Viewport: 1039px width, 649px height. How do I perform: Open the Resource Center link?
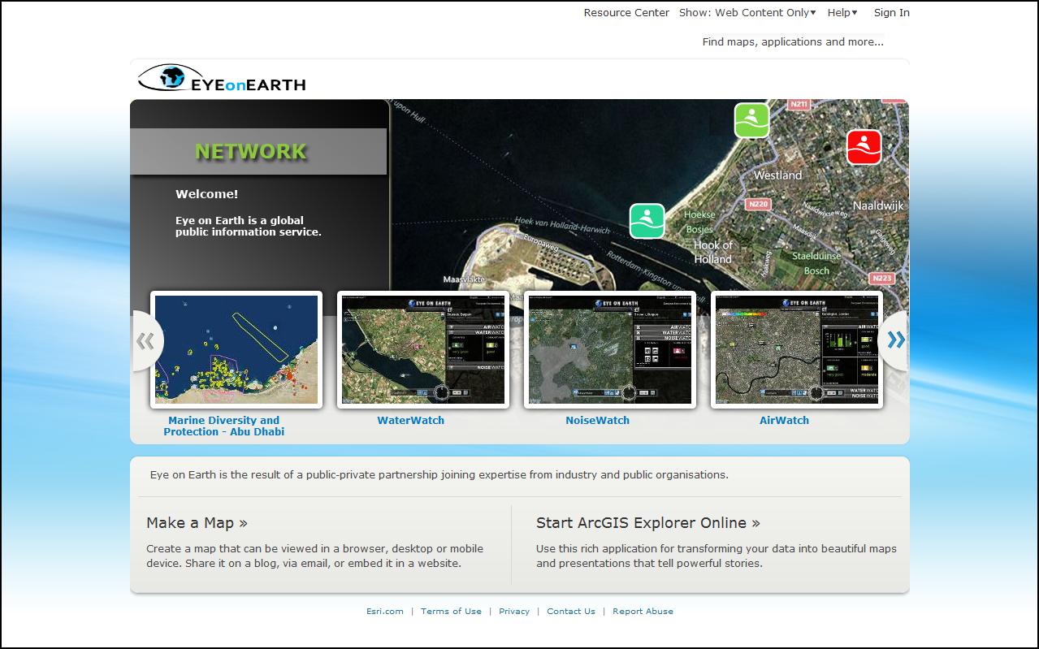(x=626, y=12)
